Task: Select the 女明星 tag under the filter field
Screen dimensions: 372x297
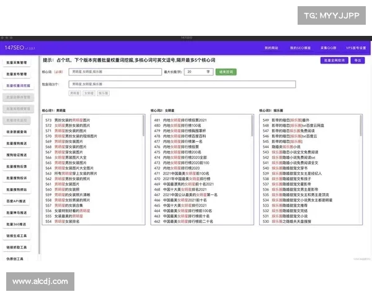Action: 89,93
